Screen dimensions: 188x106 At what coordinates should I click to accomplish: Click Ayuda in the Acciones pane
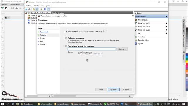click(x=140, y=44)
